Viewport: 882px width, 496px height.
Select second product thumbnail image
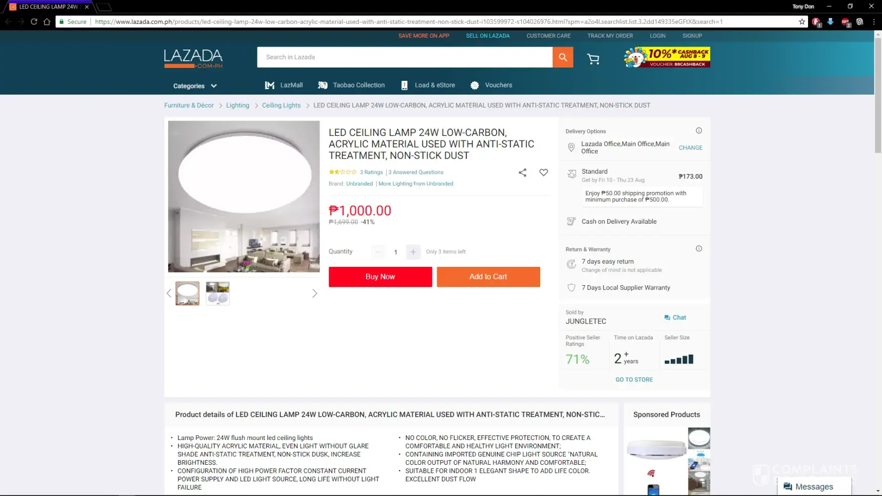218,293
